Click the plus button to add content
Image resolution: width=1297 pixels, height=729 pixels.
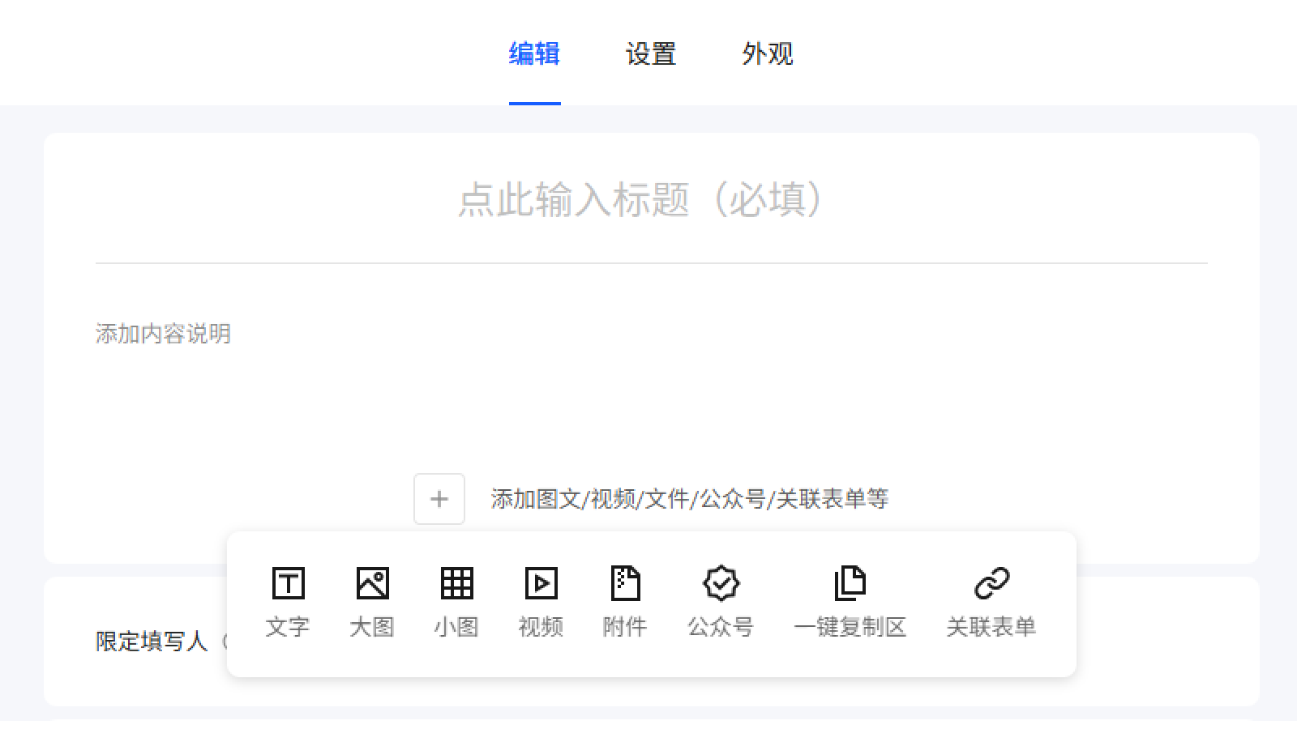[439, 499]
